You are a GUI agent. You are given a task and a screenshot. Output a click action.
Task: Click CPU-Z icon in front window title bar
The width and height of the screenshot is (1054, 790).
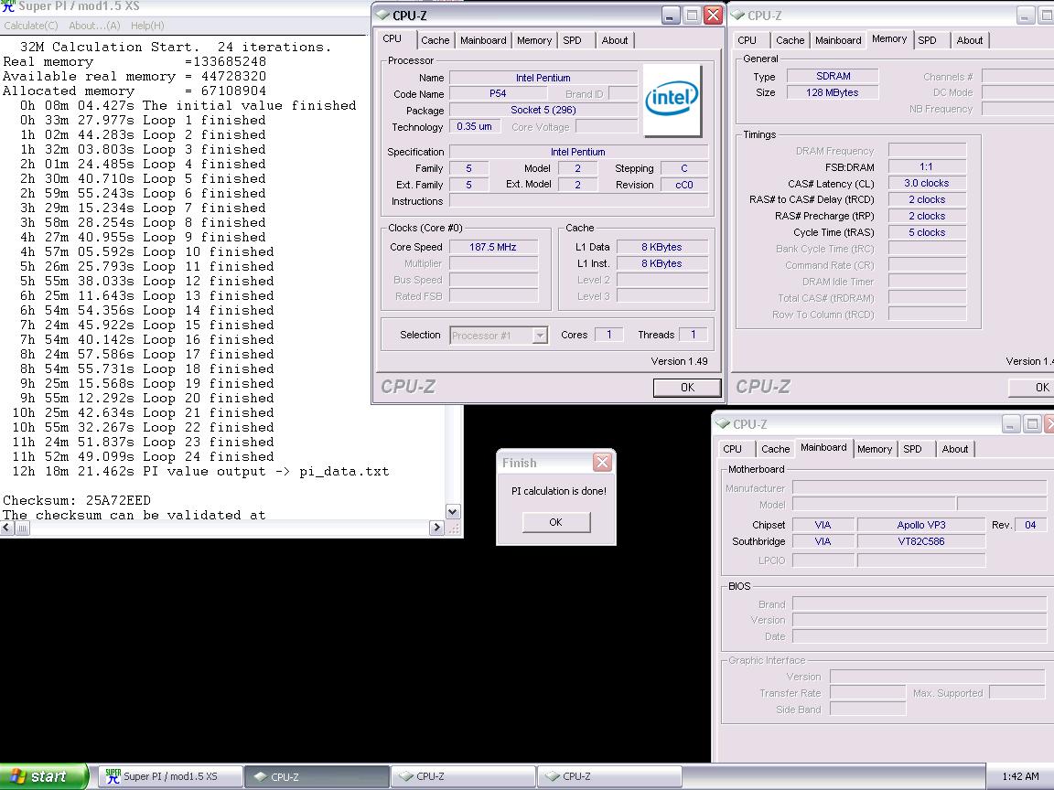(382, 15)
